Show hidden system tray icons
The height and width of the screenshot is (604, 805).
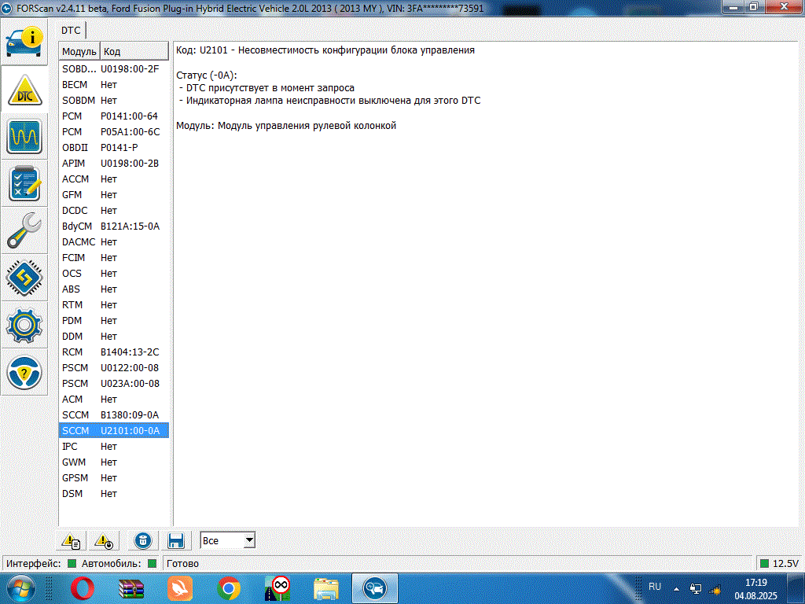coord(677,589)
